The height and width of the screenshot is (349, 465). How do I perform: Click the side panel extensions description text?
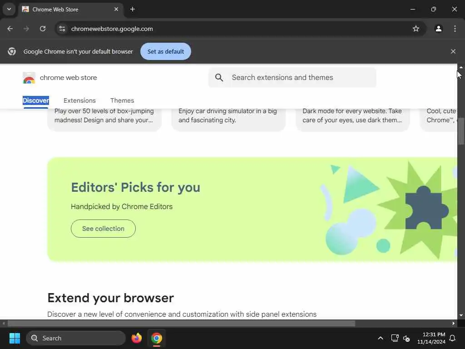pos(182,314)
